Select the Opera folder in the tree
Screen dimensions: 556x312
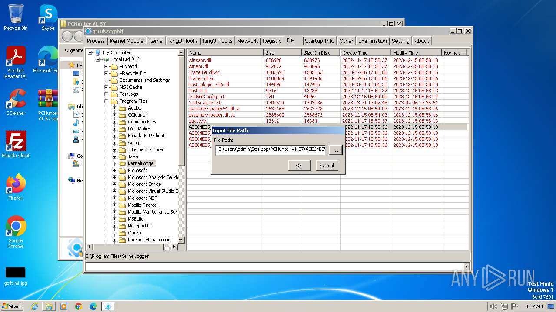134,233
